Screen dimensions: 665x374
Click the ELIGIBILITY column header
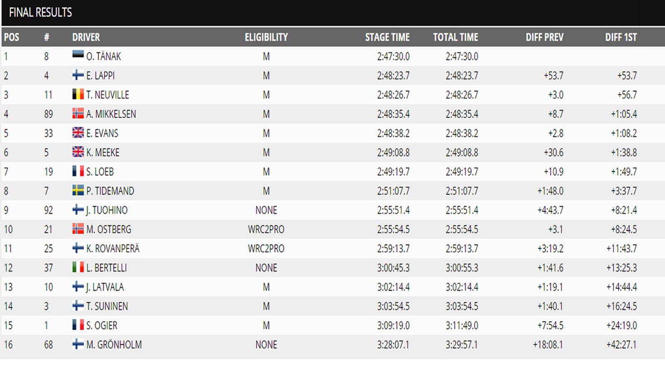tap(266, 37)
